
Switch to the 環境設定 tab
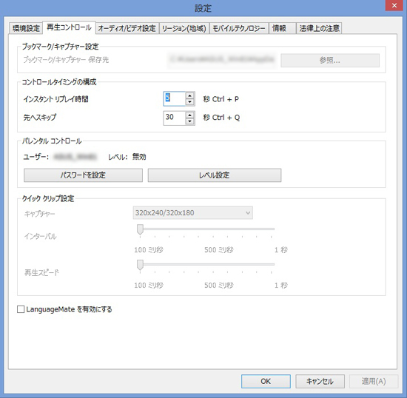pyautogui.click(x=26, y=28)
